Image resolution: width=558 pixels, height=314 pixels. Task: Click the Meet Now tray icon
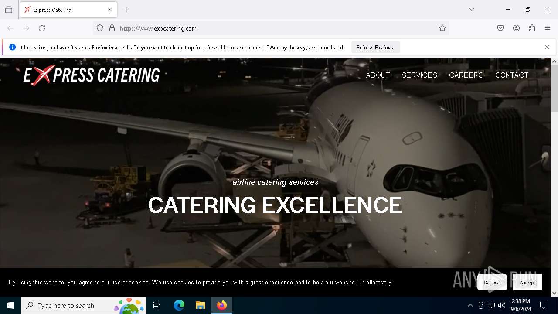(481, 305)
